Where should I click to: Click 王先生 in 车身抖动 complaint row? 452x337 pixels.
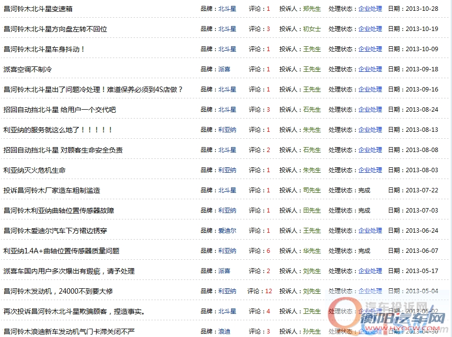(312, 49)
